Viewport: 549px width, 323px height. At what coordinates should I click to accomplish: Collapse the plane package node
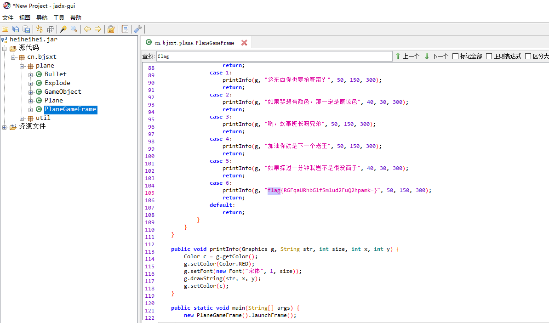tap(22, 66)
